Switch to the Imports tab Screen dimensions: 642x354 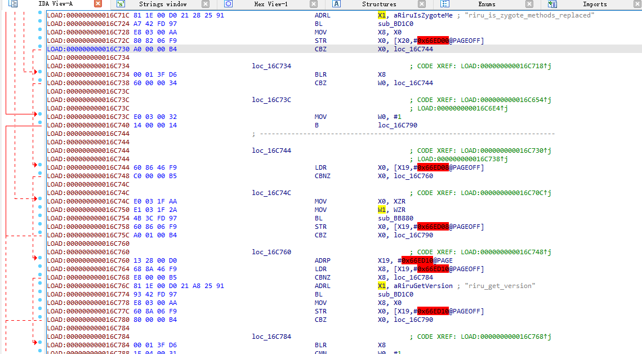595,4
